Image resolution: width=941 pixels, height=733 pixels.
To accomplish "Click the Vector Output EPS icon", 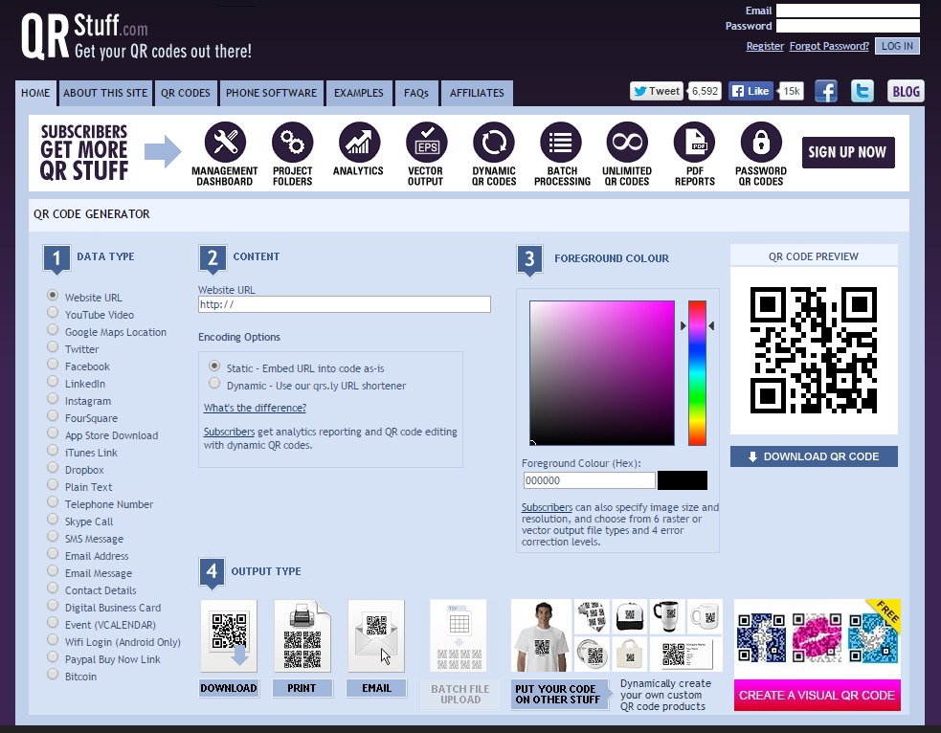I will [x=426, y=143].
